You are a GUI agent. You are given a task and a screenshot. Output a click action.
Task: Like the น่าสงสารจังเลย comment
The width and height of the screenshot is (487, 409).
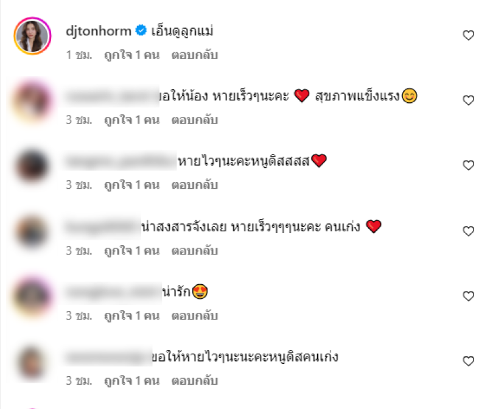(x=468, y=231)
